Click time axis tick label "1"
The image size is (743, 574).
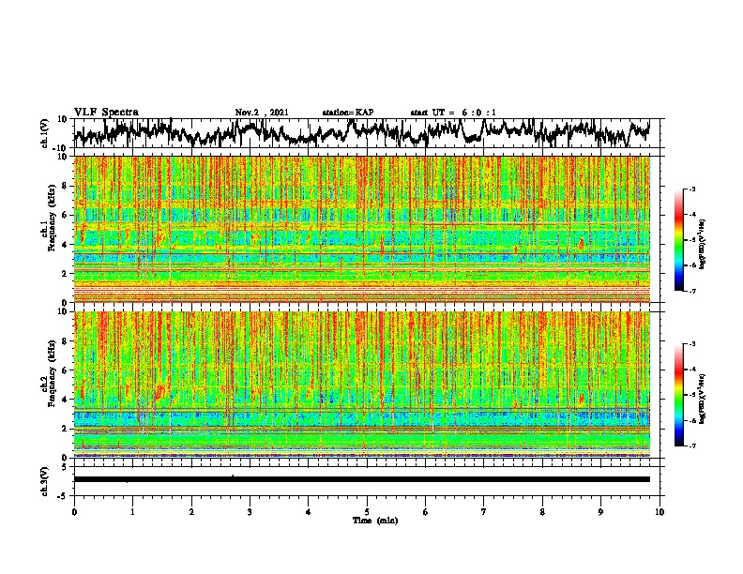coord(132,512)
